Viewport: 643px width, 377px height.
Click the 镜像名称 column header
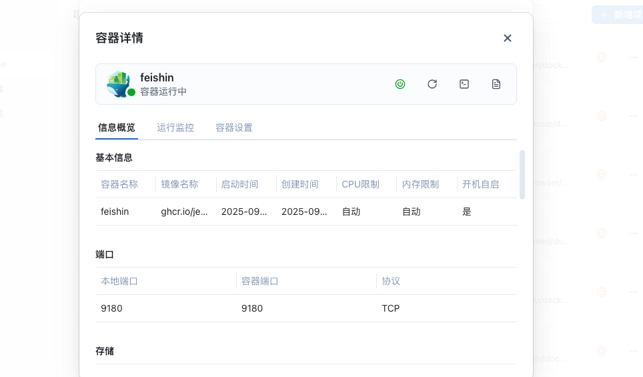click(x=179, y=184)
